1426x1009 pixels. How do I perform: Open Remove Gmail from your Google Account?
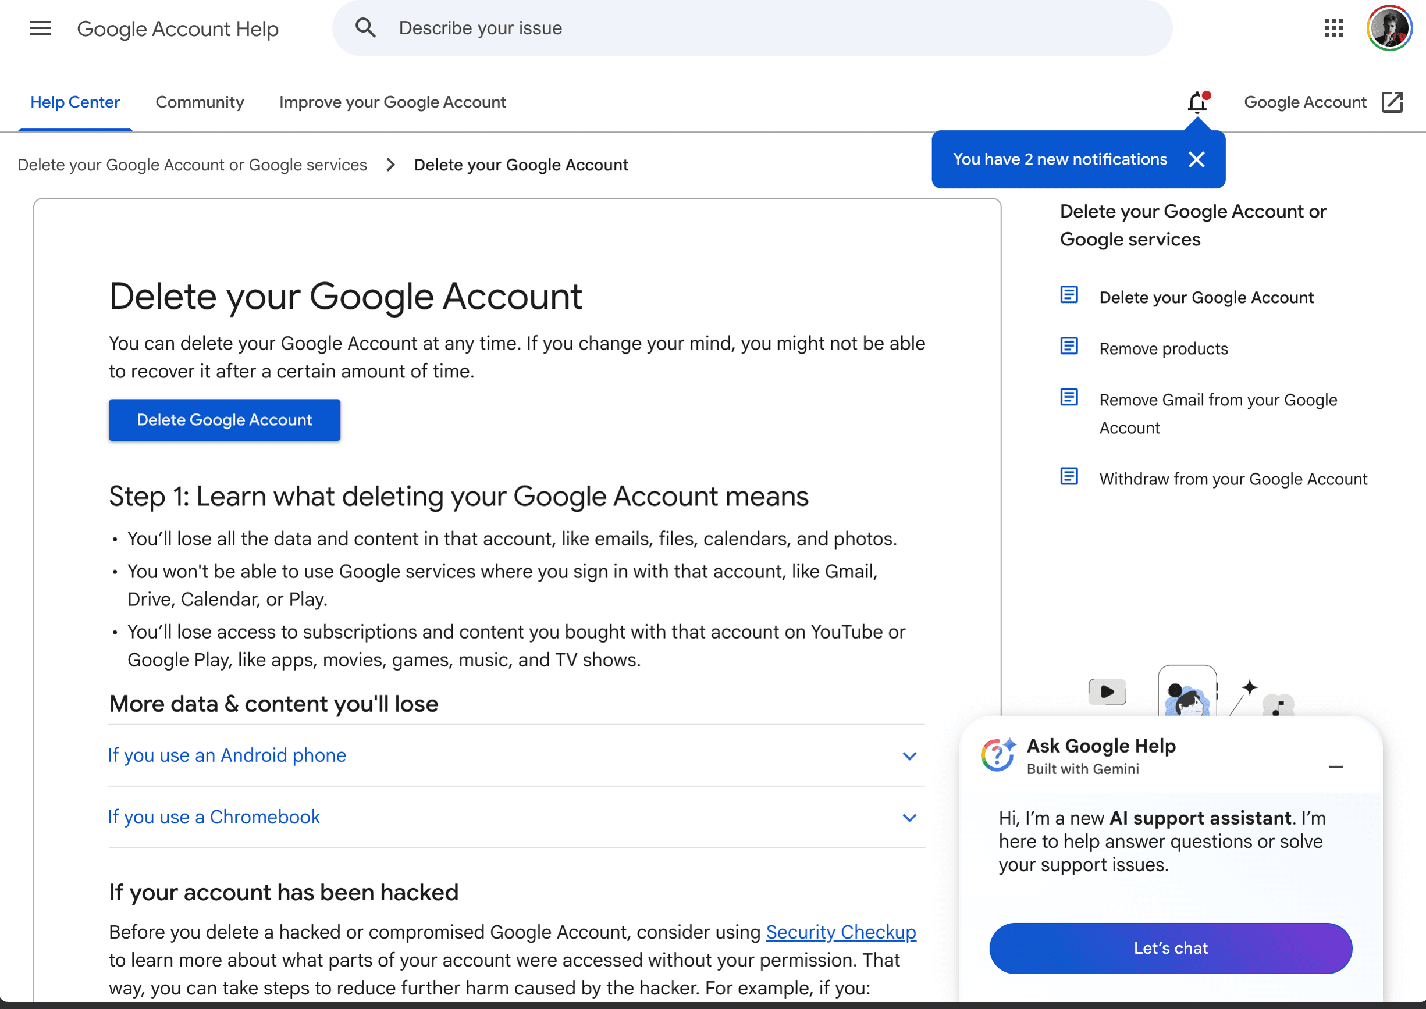click(1218, 414)
